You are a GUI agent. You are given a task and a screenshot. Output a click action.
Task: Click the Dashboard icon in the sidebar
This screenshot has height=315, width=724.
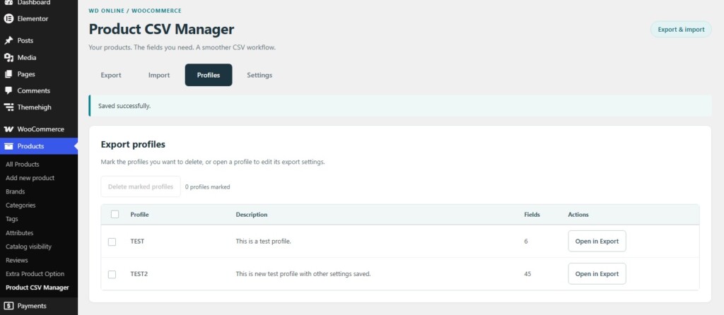point(8,2)
